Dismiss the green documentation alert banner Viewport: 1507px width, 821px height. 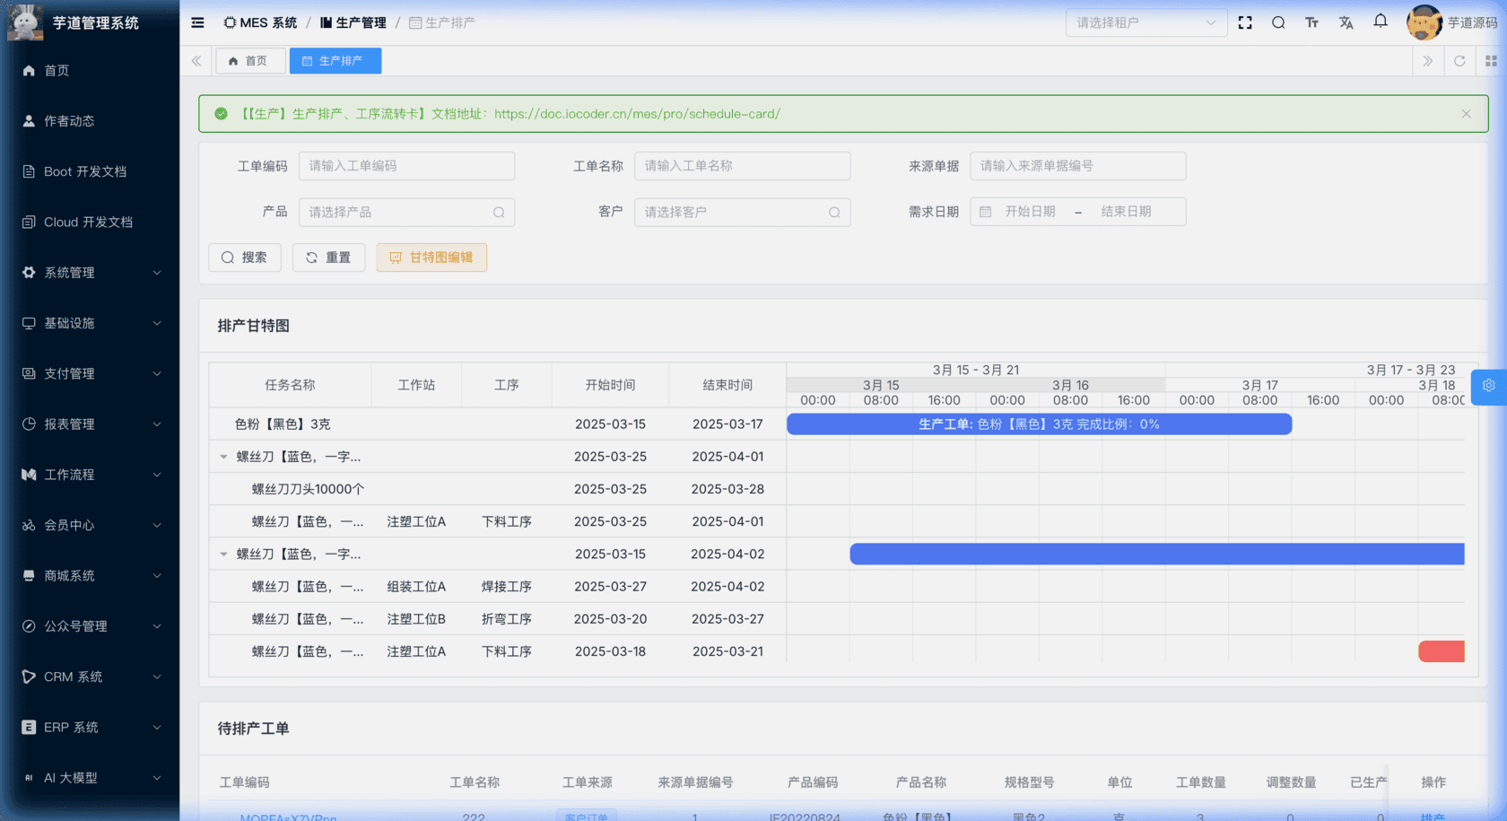pyautogui.click(x=1466, y=114)
